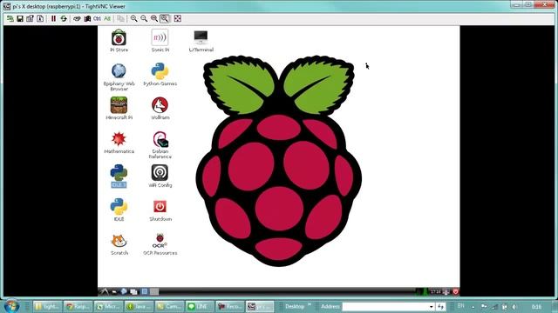
Task: Select the highlighted IDLE 3 desktop icon
Action: coord(119,176)
